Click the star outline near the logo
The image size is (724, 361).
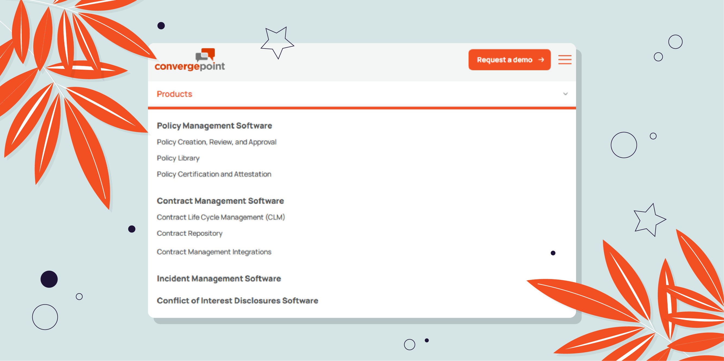277,43
